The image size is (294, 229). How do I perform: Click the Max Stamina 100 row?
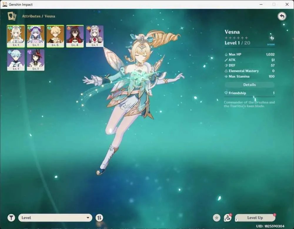tap(250, 76)
